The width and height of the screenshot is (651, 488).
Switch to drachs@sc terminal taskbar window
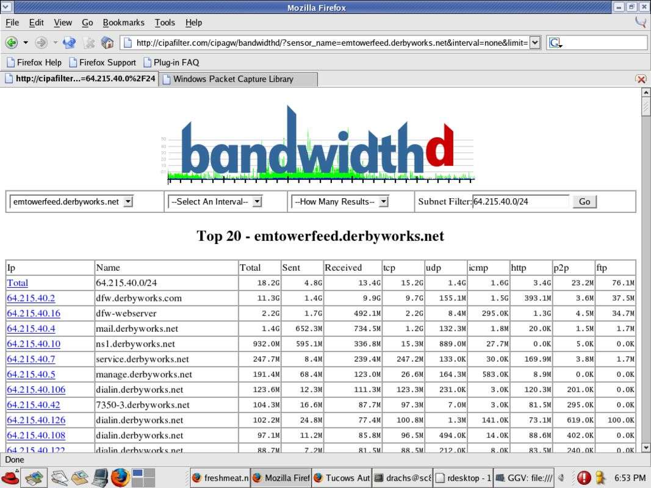(x=402, y=478)
